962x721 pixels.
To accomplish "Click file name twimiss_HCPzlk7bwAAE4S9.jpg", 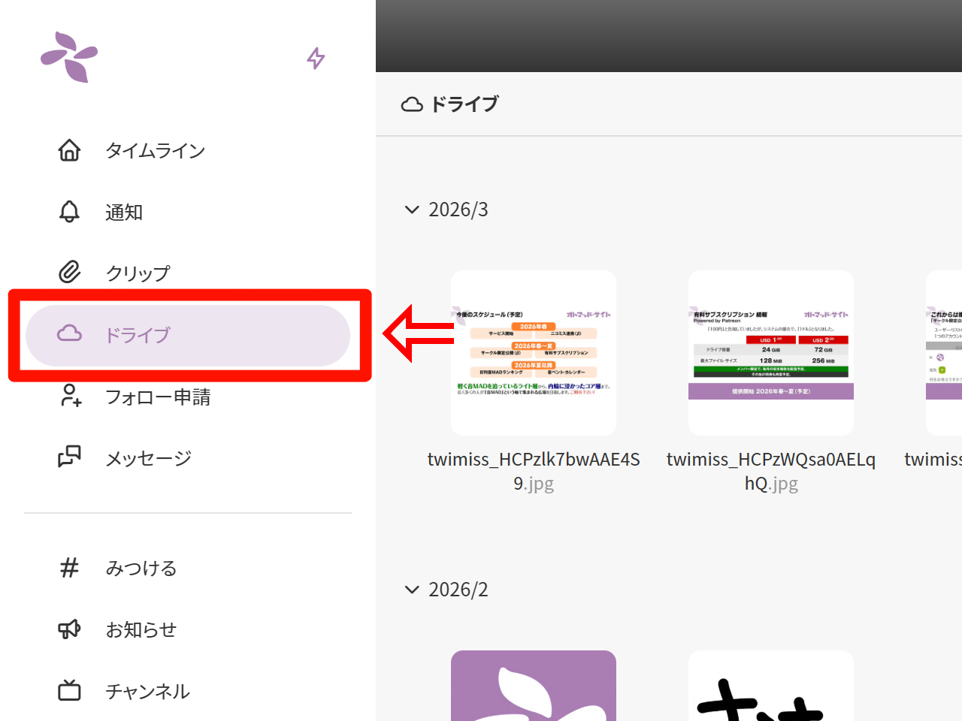I will [x=534, y=471].
